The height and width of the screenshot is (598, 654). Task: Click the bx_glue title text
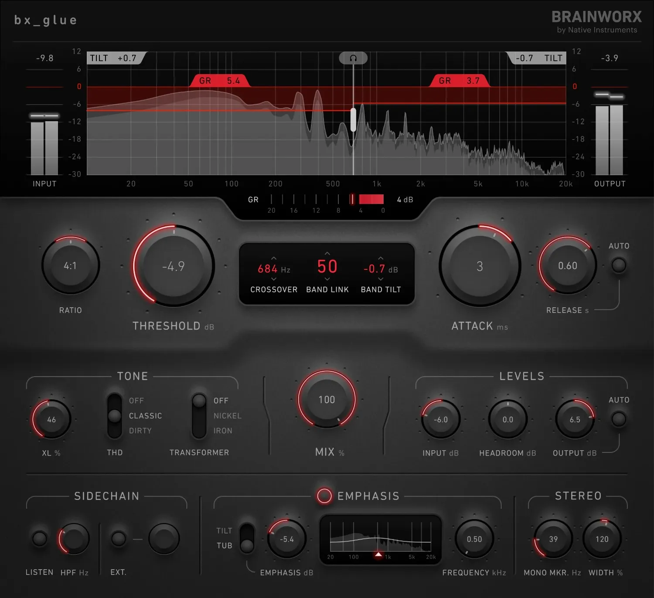45,20
